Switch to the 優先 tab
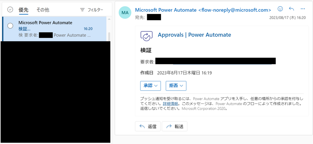This screenshot has height=144, width=313. tap(23, 10)
